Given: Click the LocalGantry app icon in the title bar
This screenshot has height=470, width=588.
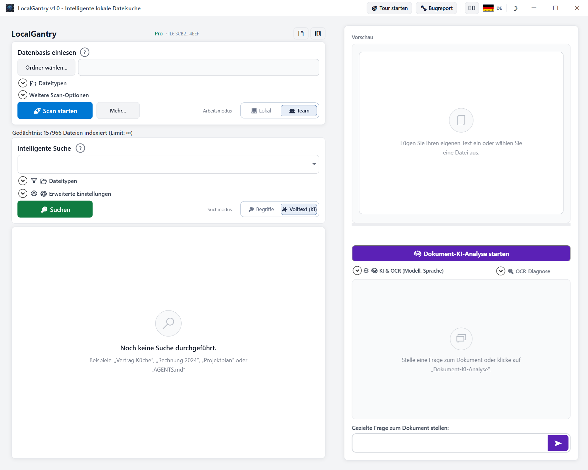Looking at the screenshot, I should click(10, 8).
